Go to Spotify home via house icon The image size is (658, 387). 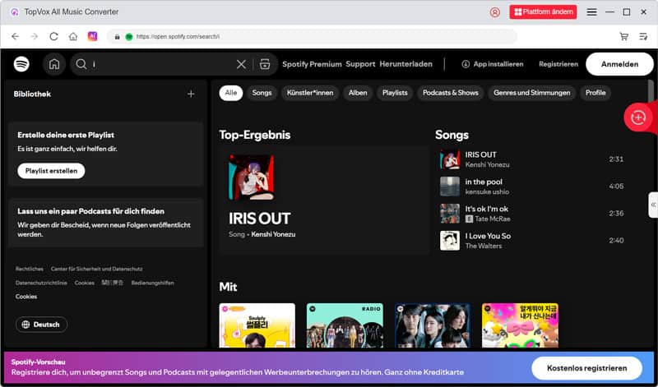(54, 64)
